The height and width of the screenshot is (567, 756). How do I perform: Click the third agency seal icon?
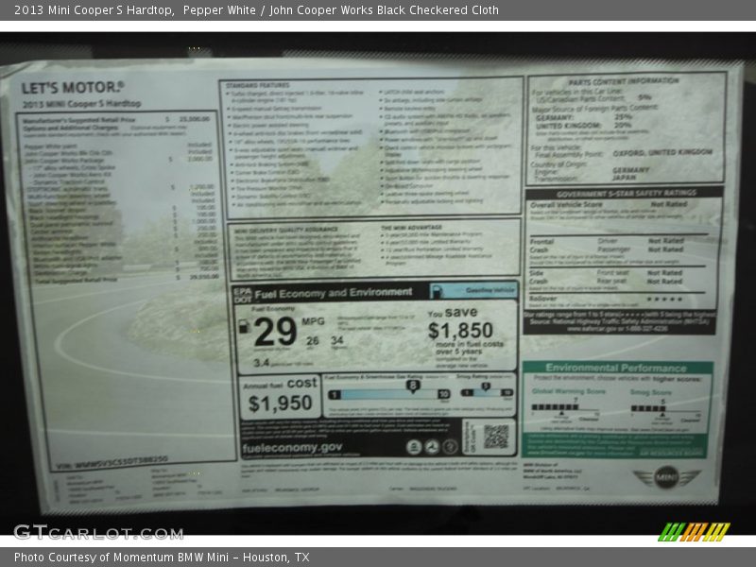pyautogui.click(x=449, y=447)
